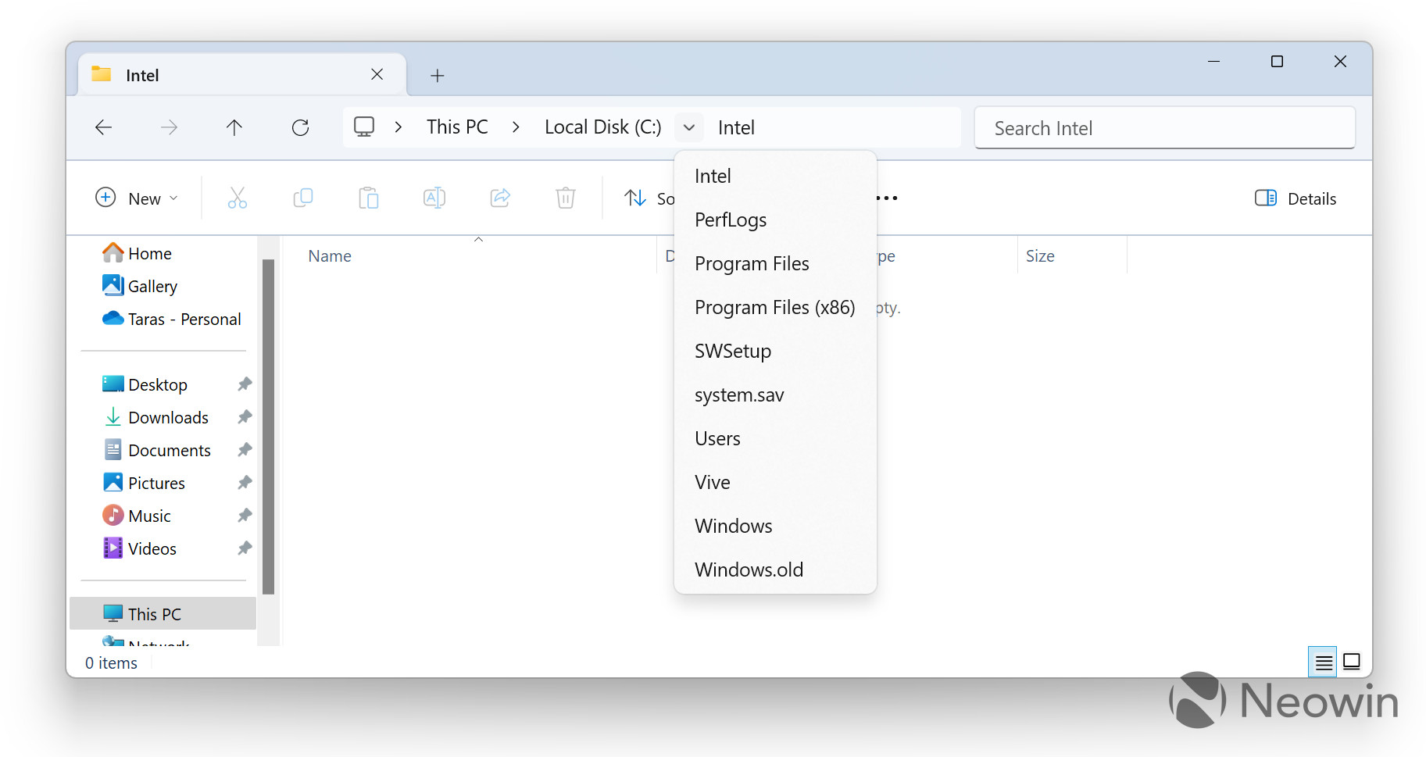Image resolution: width=1426 pixels, height=757 pixels.
Task: Click the Paste icon
Action: (369, 198)
